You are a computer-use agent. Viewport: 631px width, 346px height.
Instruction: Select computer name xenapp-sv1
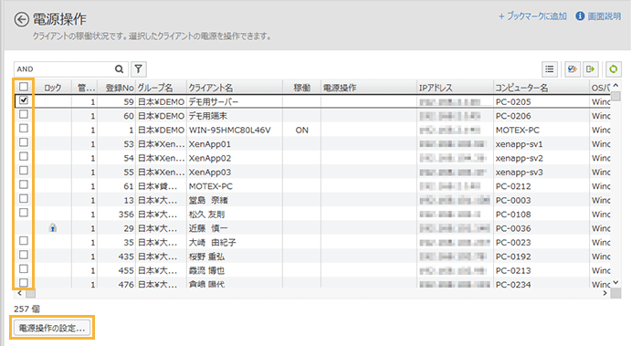click(x=542, y=144)
